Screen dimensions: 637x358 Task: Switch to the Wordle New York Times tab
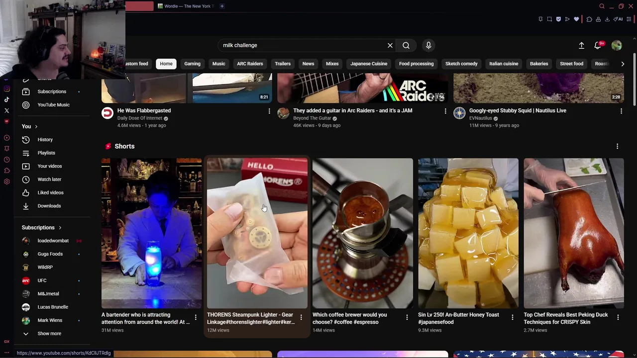pyautogui.click(x=185, y=6)
